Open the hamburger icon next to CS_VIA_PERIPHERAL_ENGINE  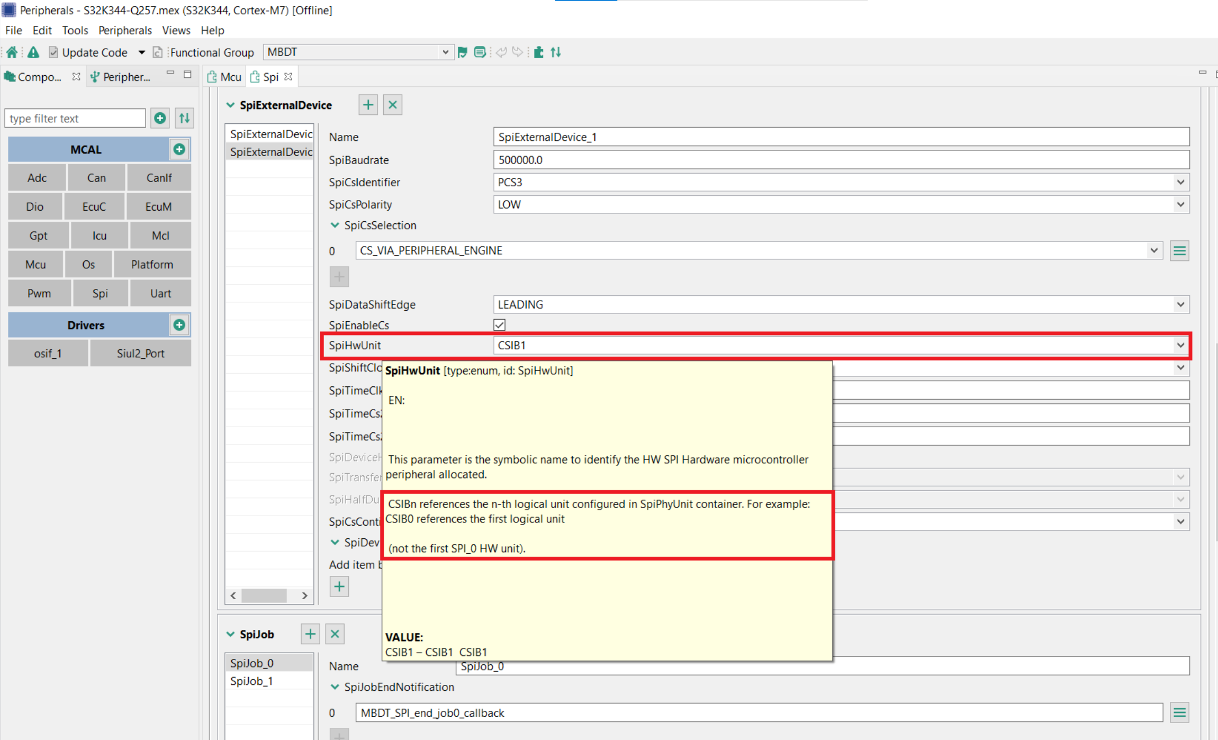pos(1179,250)
